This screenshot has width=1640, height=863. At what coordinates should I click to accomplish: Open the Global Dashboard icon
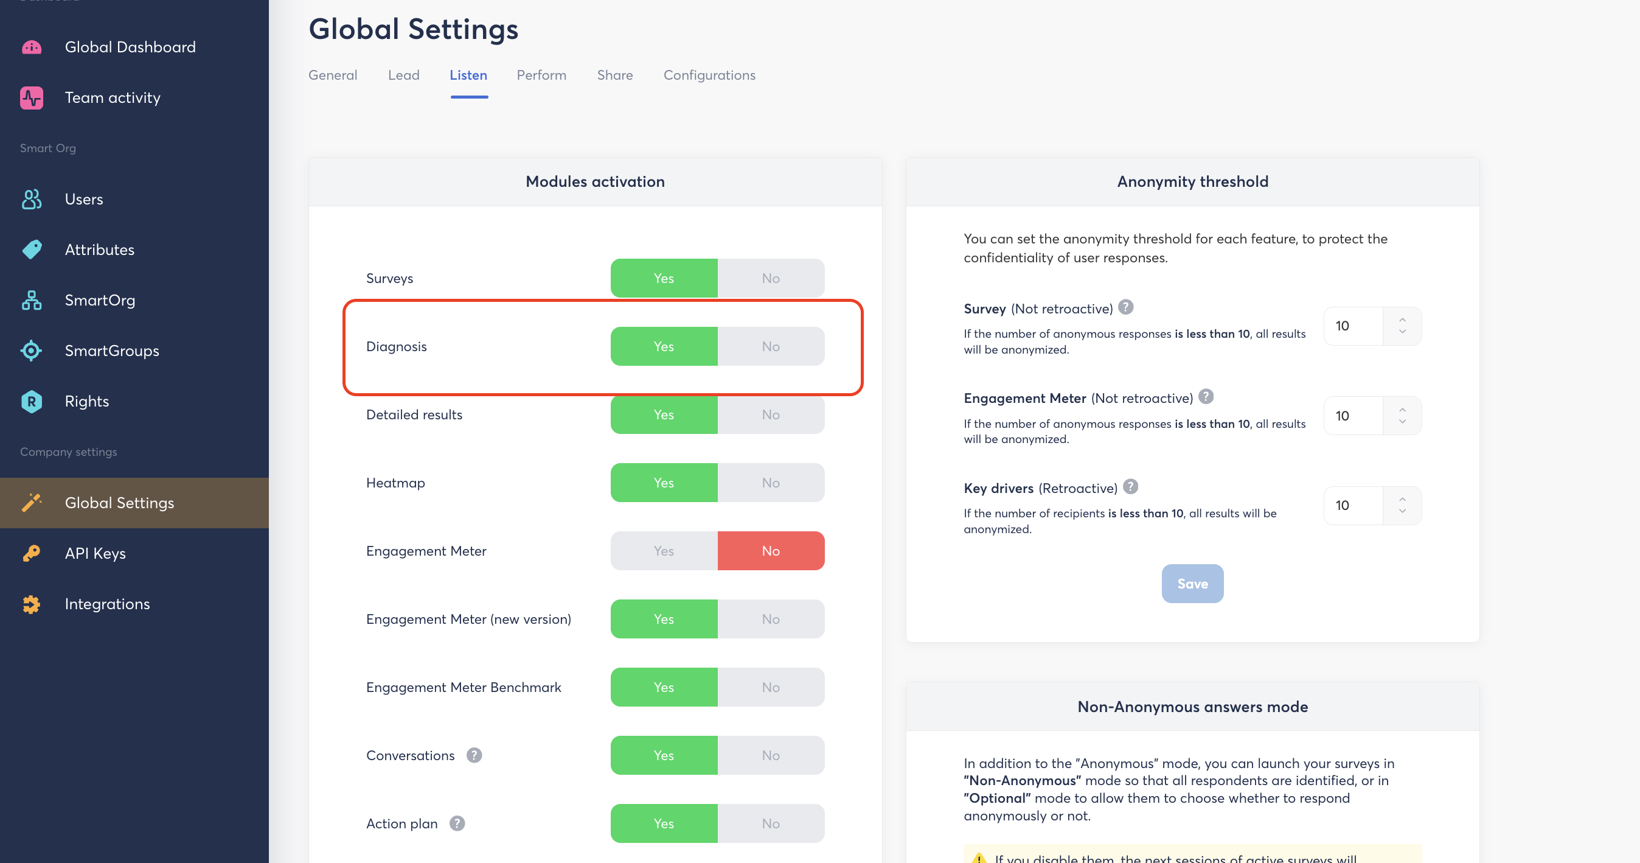[31, 47]
